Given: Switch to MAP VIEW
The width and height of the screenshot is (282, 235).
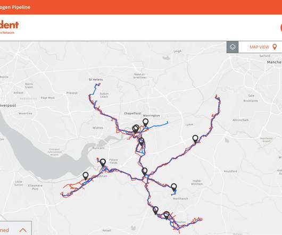Looking at the screenshot, I should 259,47.
